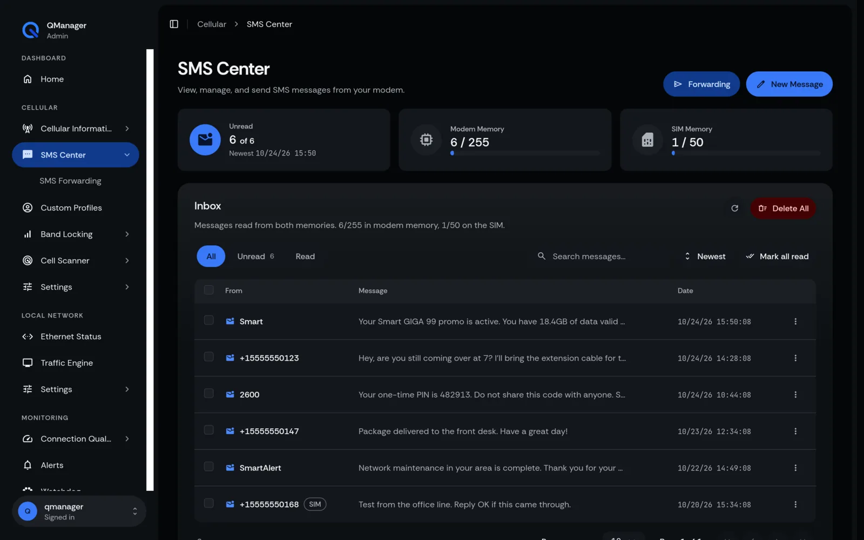This screenshot has width=864, height=540.
Task: Open actions menu for Smart message
Action: point(795,322)
